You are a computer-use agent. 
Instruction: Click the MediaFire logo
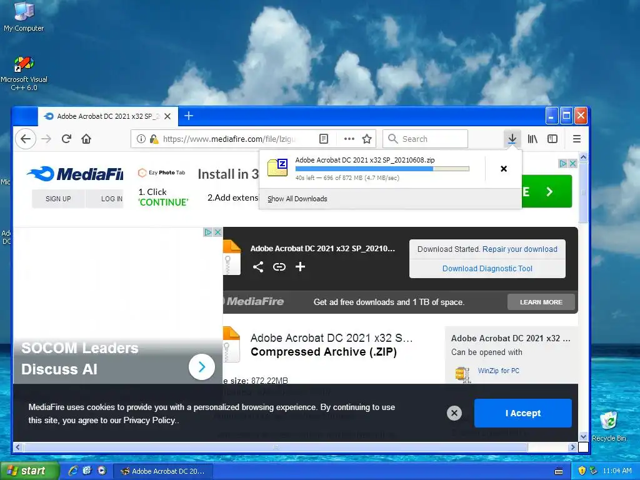coord(75,174)
